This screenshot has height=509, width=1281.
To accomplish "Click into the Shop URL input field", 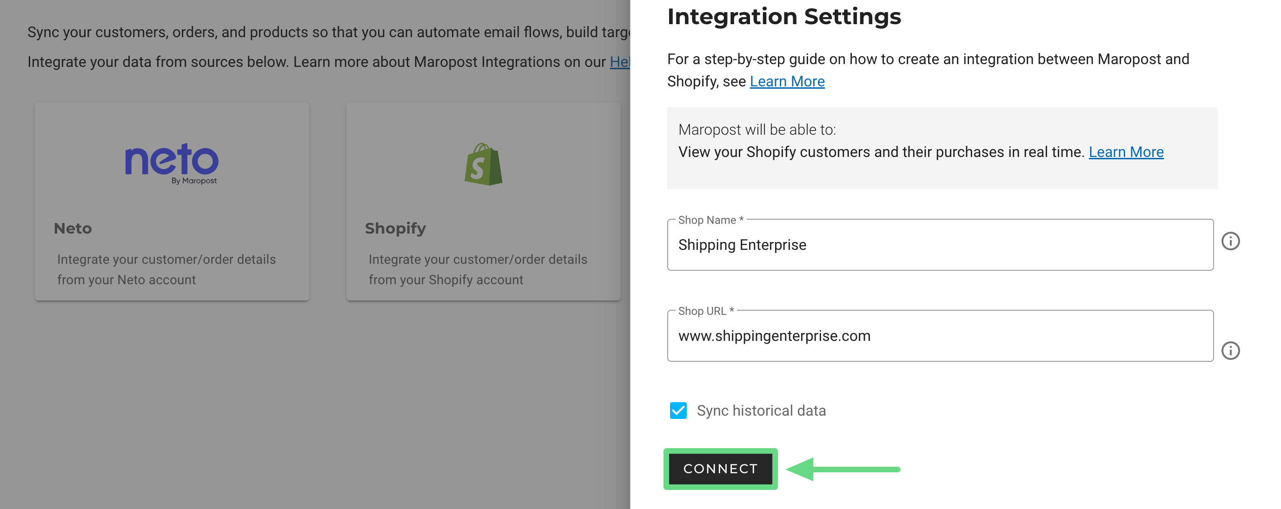I will point(940,336).
